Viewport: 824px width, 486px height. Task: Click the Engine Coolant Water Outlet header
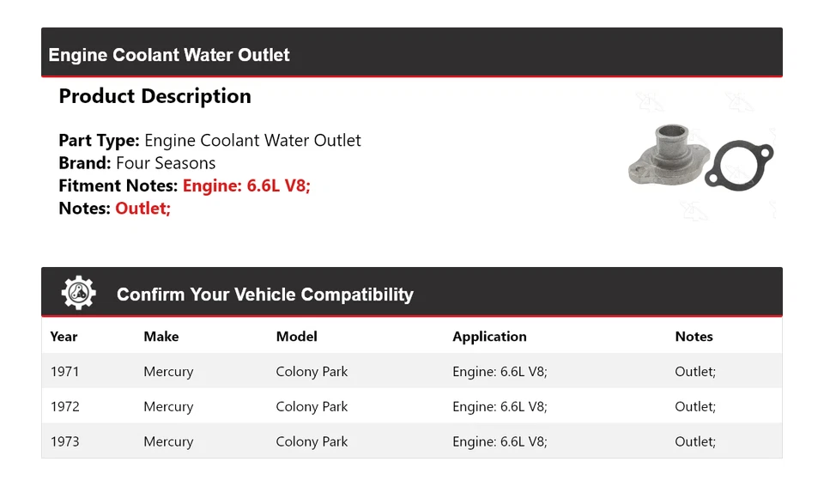[x=169, y=55]
